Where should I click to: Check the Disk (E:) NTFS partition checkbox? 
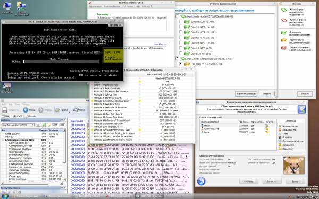[181, 32]
